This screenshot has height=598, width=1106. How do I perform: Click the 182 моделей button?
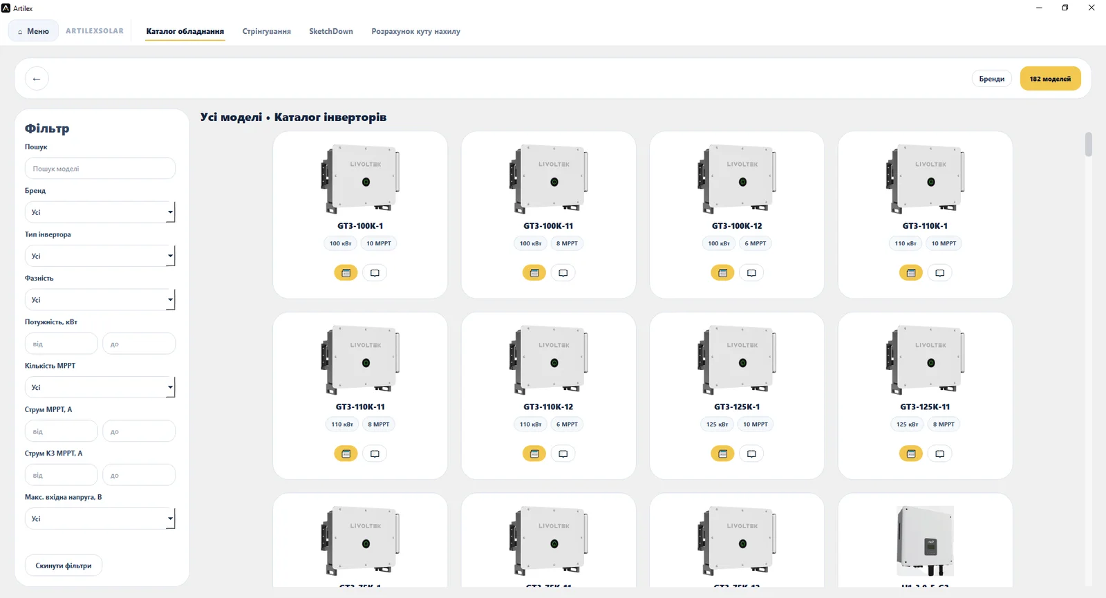(1050, 79)
